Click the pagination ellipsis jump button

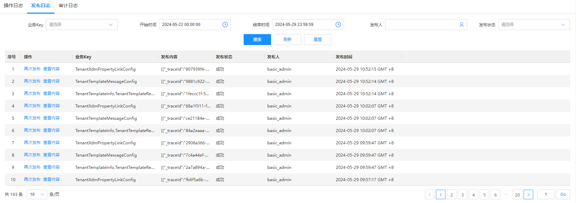click(506, 194)
